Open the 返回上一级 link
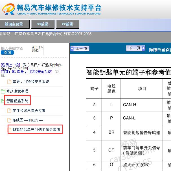Screen dimensions: 171x171 (10, 65)
